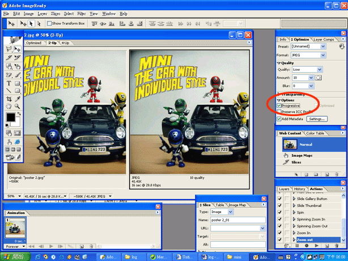
Task: Select the Line tool
Action: tap(9, 91)
